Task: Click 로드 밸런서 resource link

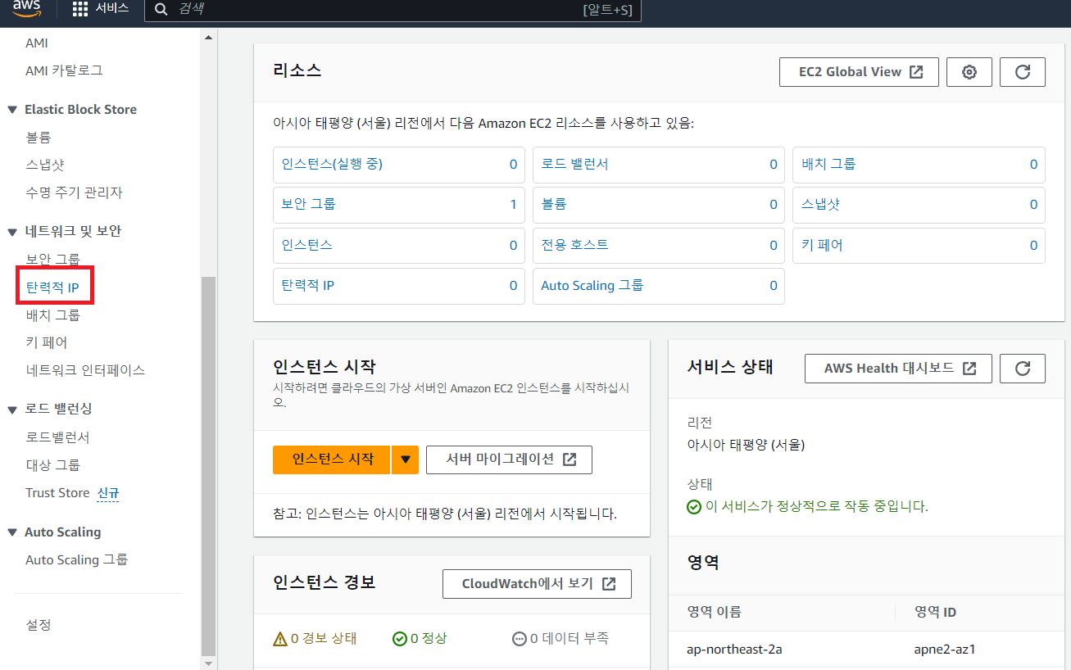Action: (574, 164)
